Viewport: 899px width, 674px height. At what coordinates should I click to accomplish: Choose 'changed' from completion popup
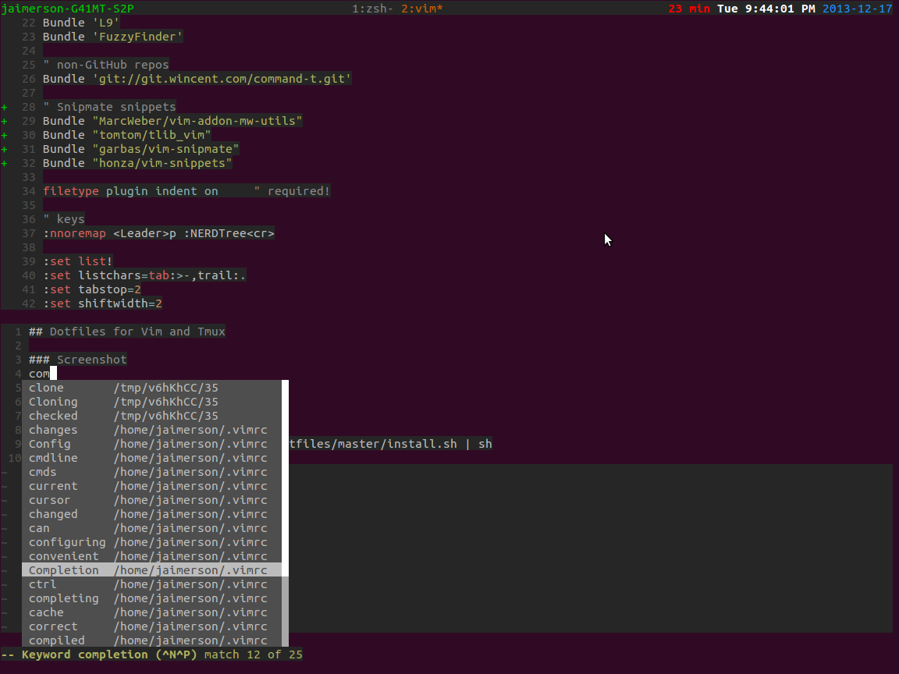click(x=152, y=514)
